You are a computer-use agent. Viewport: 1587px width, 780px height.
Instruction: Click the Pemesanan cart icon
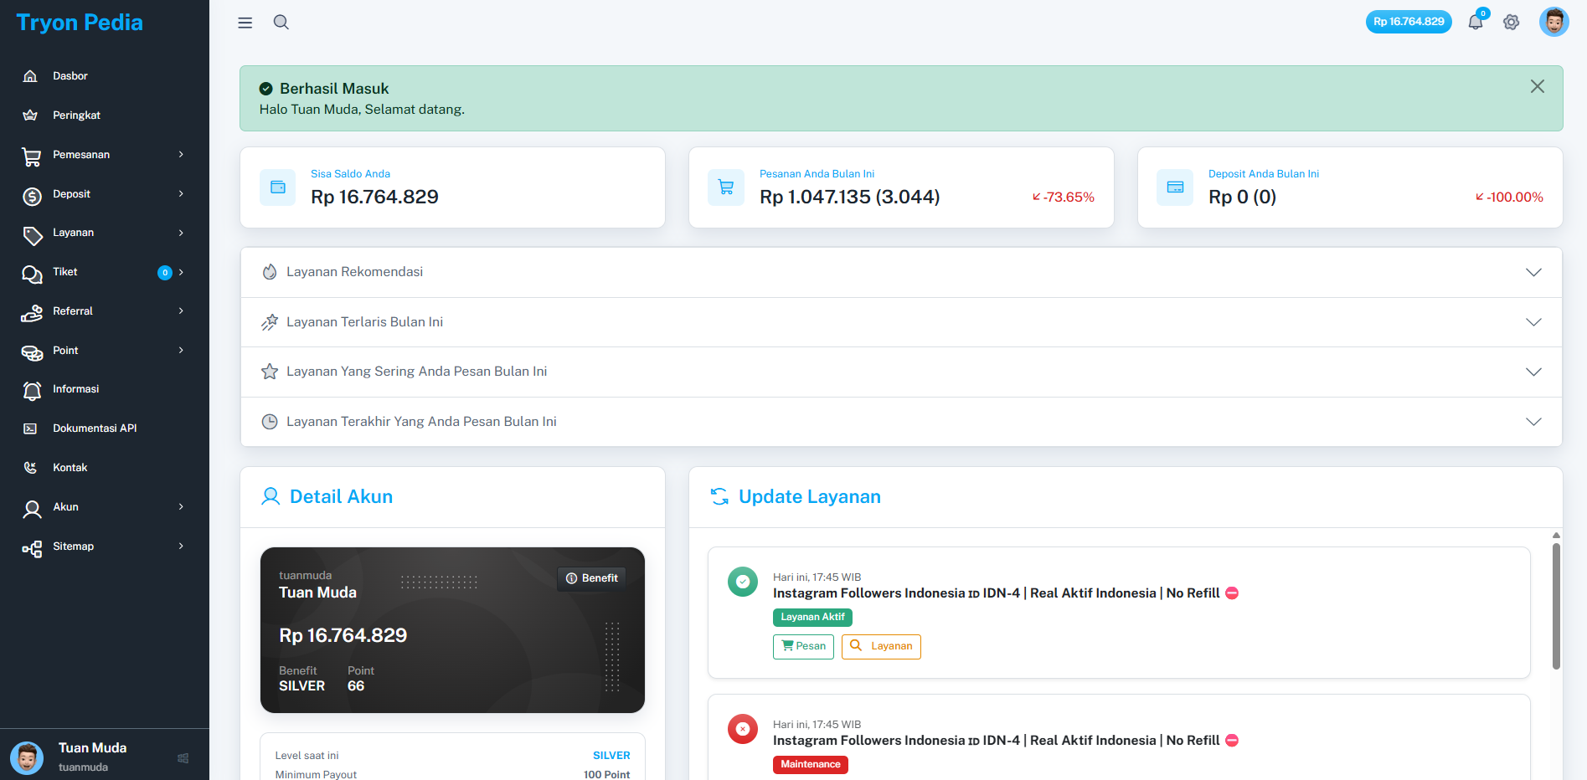(x=32, y=156)
